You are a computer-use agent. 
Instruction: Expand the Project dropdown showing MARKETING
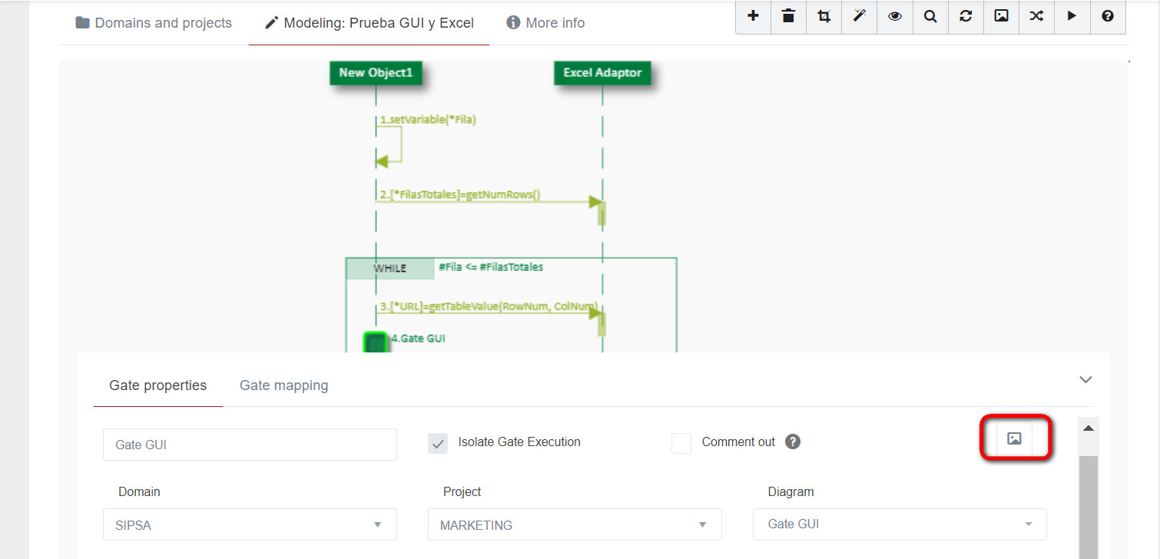574,525
